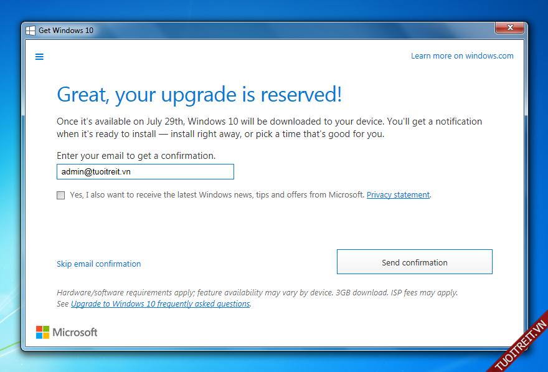
Task: Close the Get Windows 10 window
Action: click(510, 28)
